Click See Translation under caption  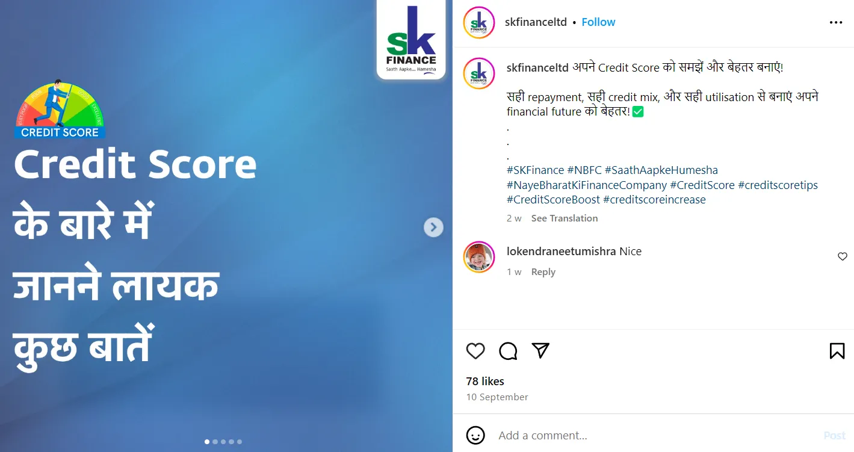565,218
